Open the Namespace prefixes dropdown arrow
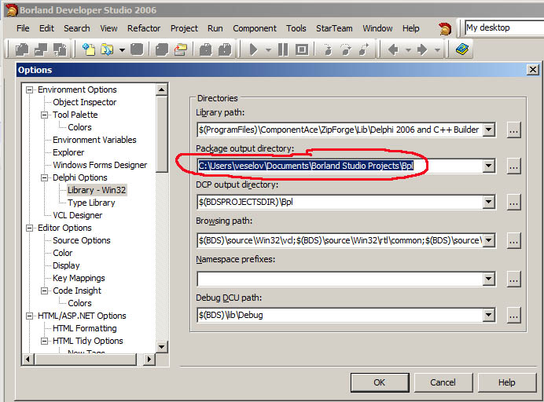Viewport: 544px width, 402px height. (x=488, y=279)
